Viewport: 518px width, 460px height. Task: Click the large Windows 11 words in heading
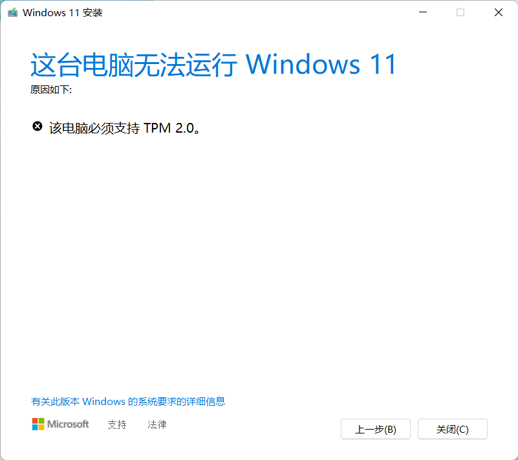point(321,64)
